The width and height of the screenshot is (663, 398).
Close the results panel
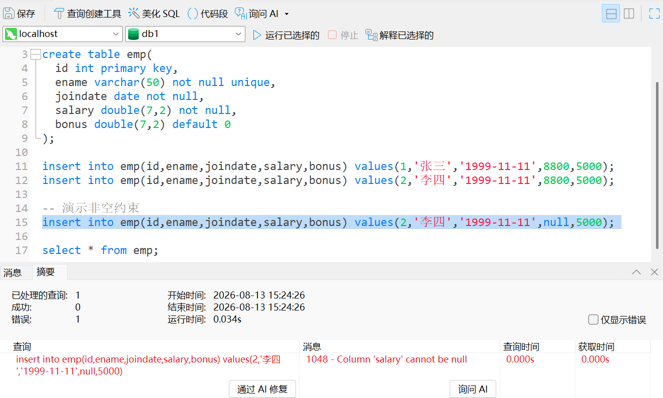654,272
